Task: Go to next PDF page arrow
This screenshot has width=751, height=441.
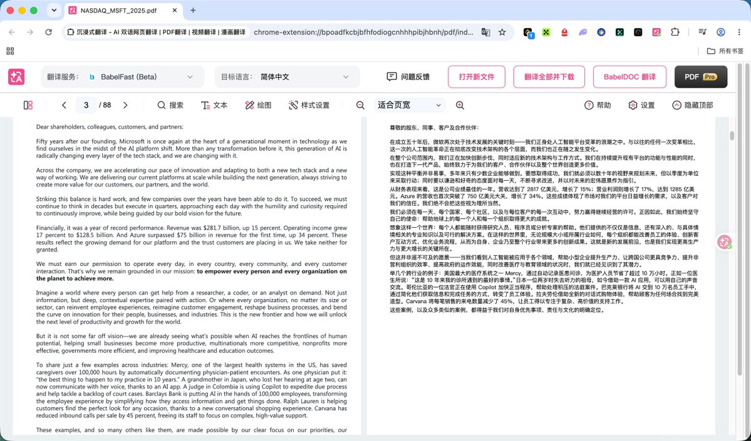Action: pyautogui.click(x=125, y=105)
